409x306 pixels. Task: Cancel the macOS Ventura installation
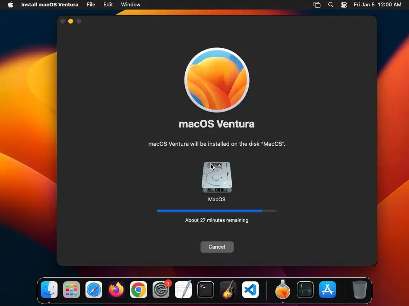click(x=217, y=247)
